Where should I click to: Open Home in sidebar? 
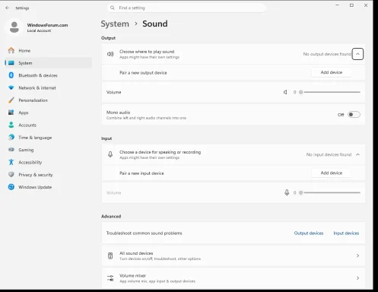(48, 50)
